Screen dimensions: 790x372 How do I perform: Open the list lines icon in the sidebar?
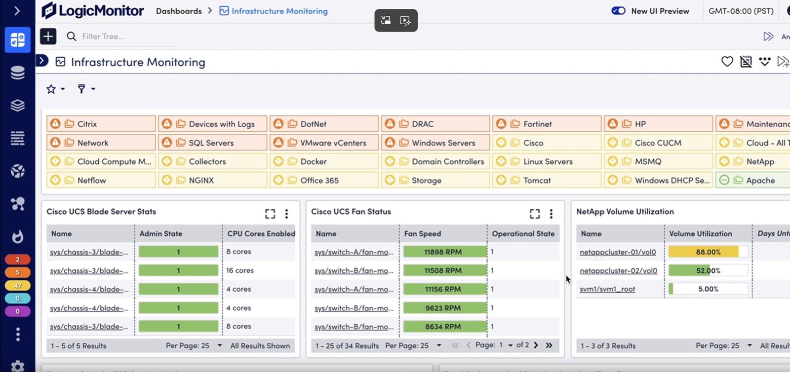point(18,138)
